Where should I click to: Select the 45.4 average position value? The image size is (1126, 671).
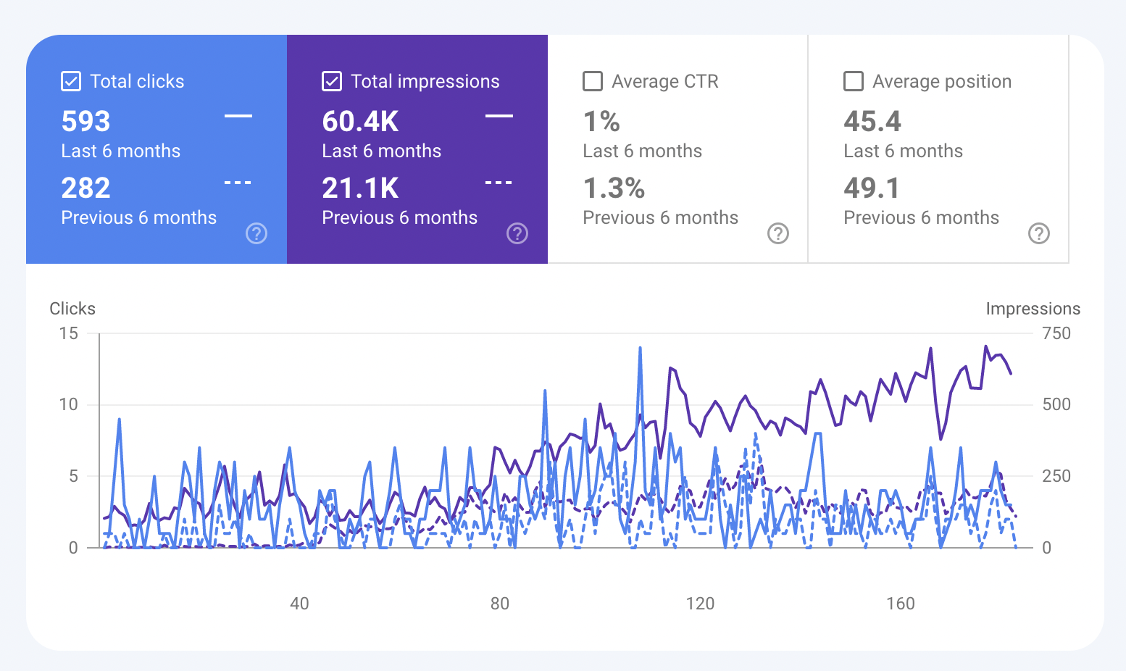click(x=873, y=122)
